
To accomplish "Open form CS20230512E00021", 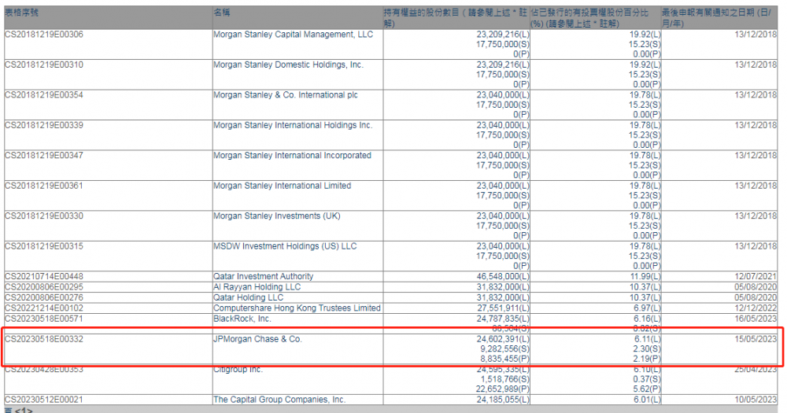I will 44,400.
